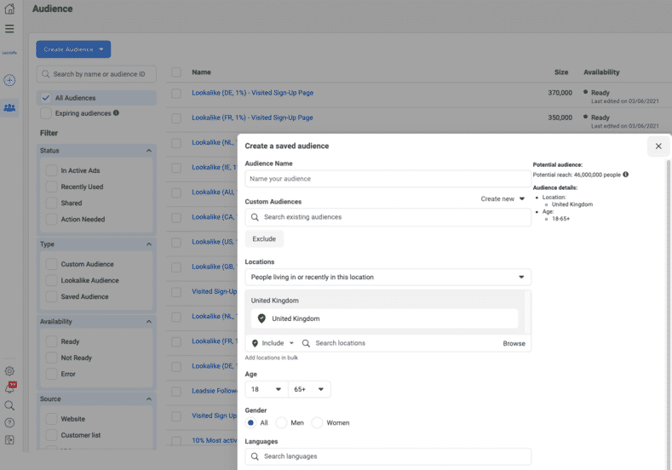Screen dimensions: 672x470
Task: Tick the Not Ready availability checkbox
Action: 51,358
